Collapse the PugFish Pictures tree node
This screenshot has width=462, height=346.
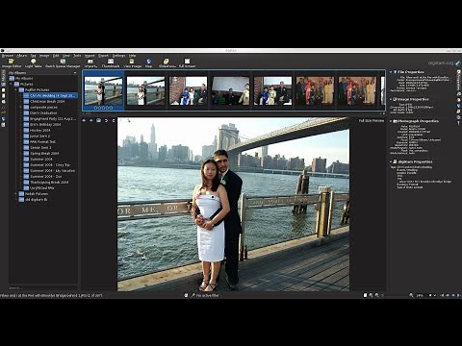[15, 89]
